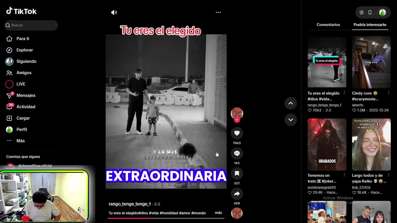Follow creator with plus badge

coord(237,120)
